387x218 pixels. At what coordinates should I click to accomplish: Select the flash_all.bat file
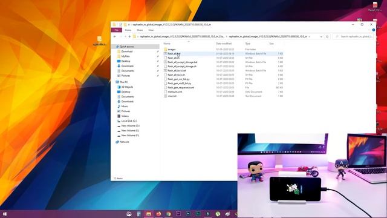[174, 54]
